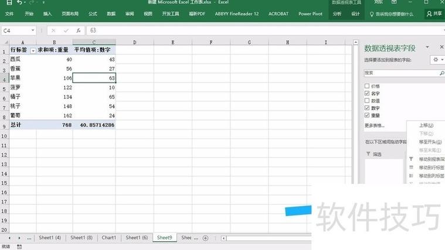Open the 文件 menu tab

9,13
